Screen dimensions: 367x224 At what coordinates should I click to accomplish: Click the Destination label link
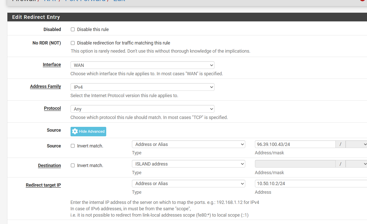click(x=49, y=166)
